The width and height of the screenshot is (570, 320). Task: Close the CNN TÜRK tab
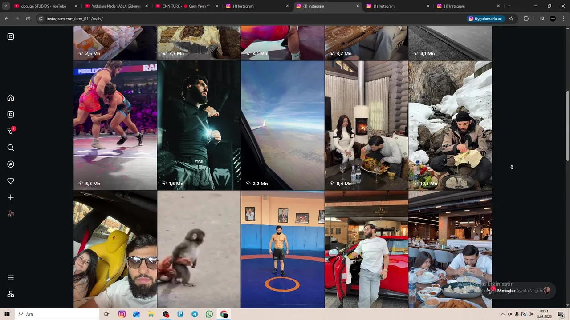[x=217, y=6]
